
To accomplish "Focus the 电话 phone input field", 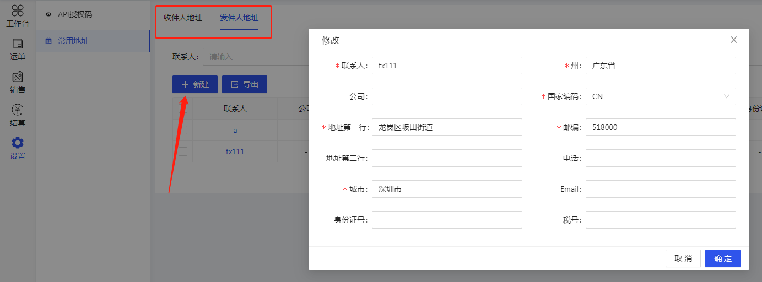I will (661, 158).
